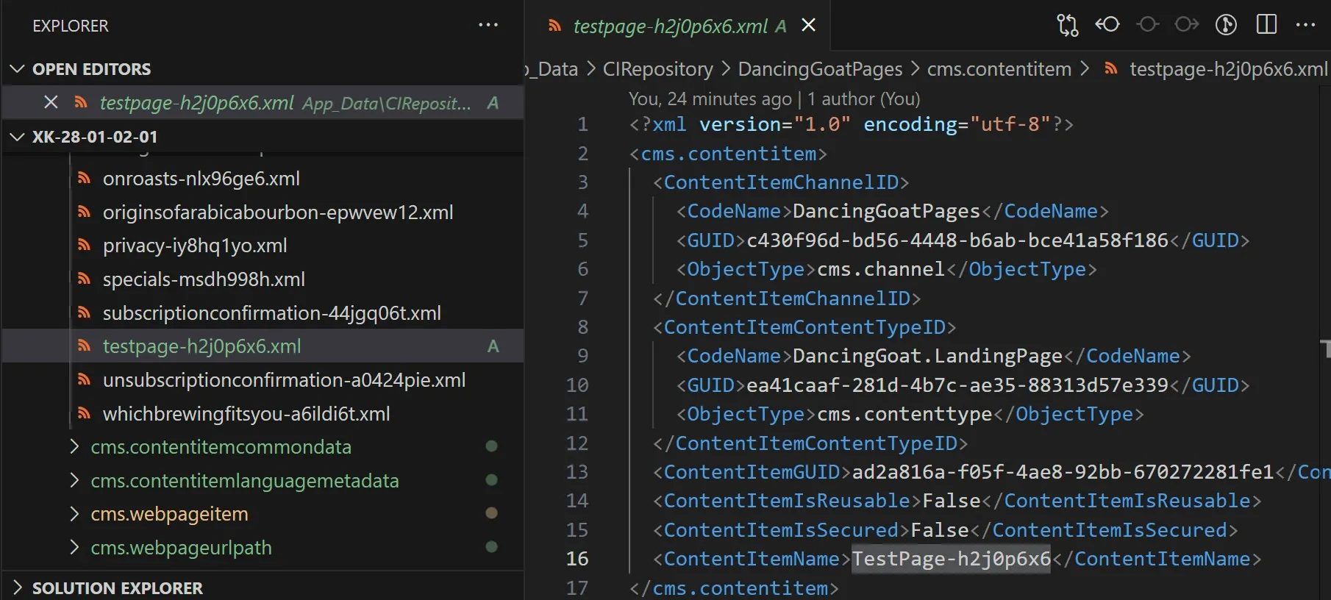Image resolution: width=1331 pixels, height=600 pixels.
Task: Click the GUID c430f96d-bd56-4448-b6ab-bce41a58f186 value
Action: pos(957,240)
